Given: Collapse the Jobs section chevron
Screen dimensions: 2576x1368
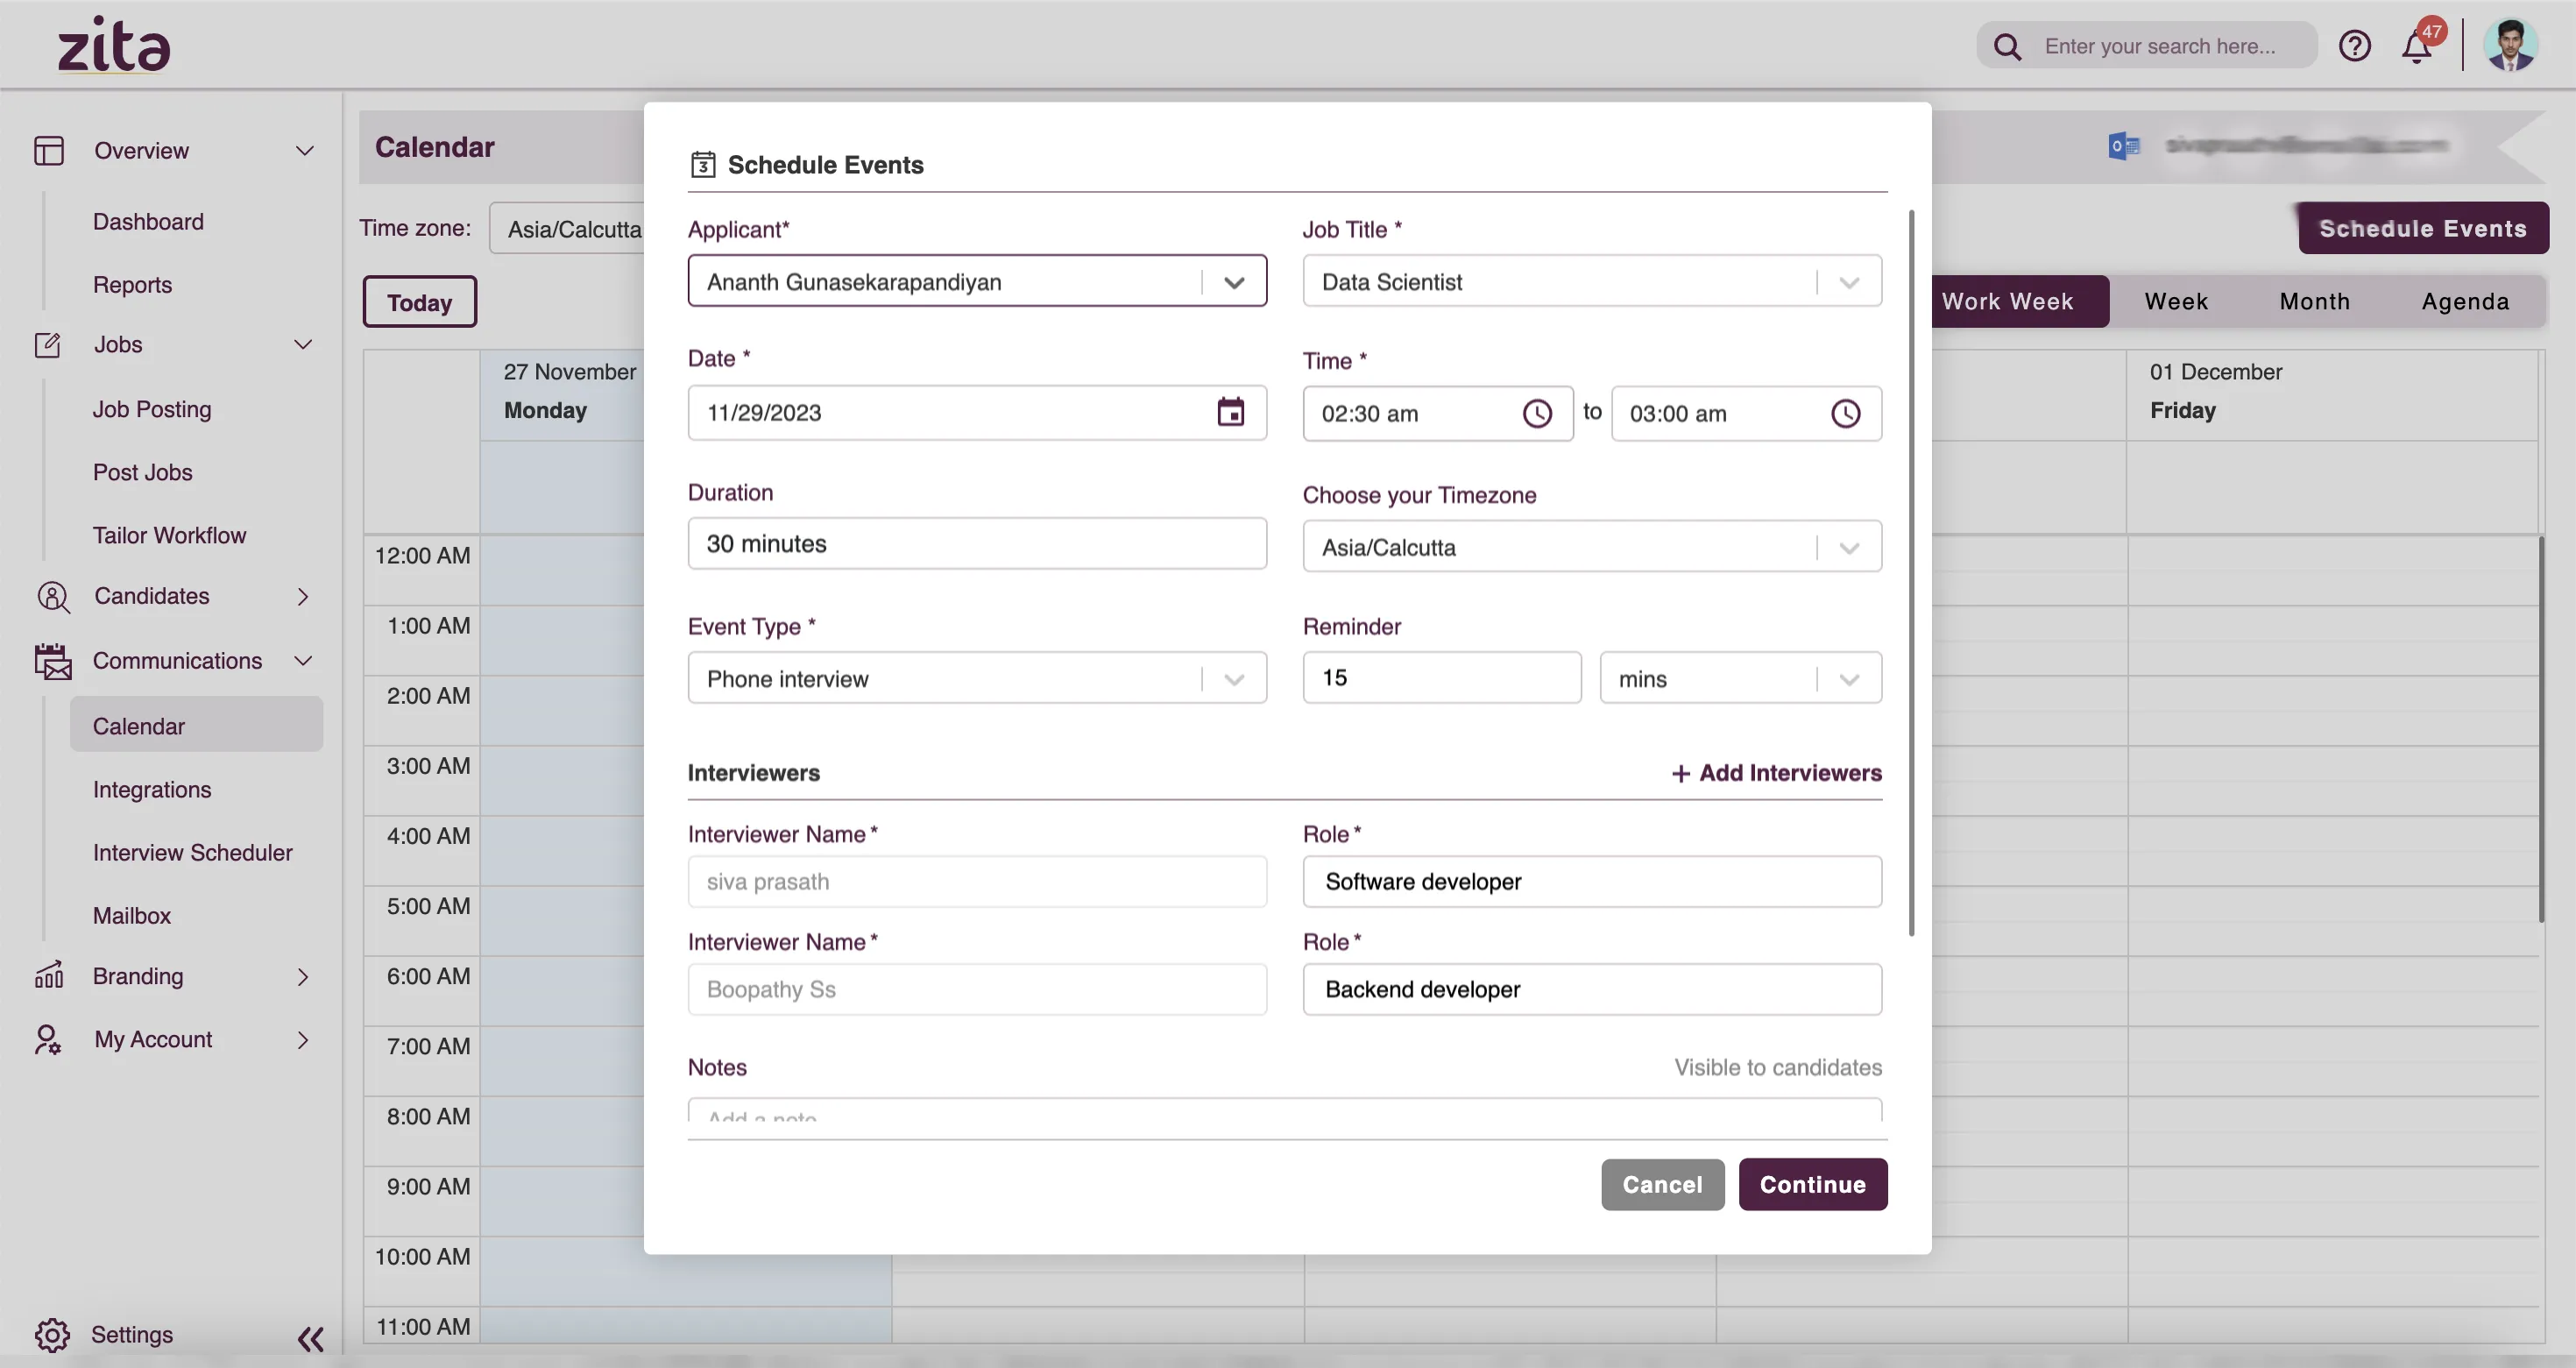Looking at the screenshot, I should pos(304,345).
